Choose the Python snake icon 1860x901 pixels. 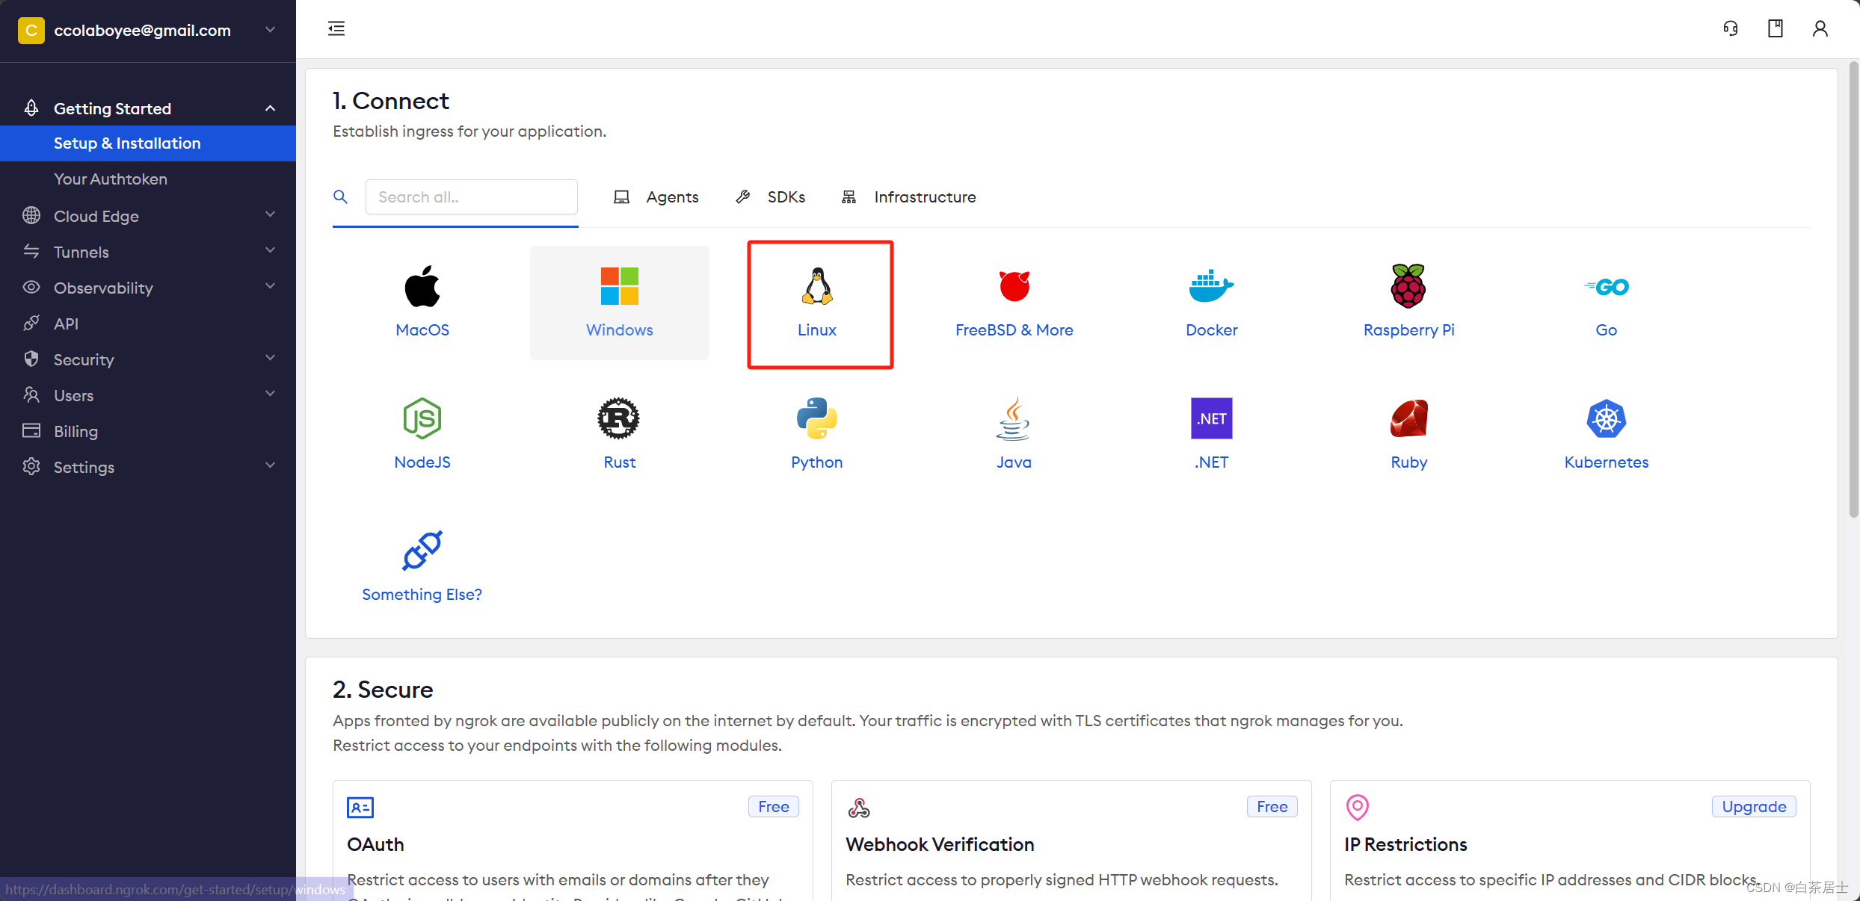point(817,418)
